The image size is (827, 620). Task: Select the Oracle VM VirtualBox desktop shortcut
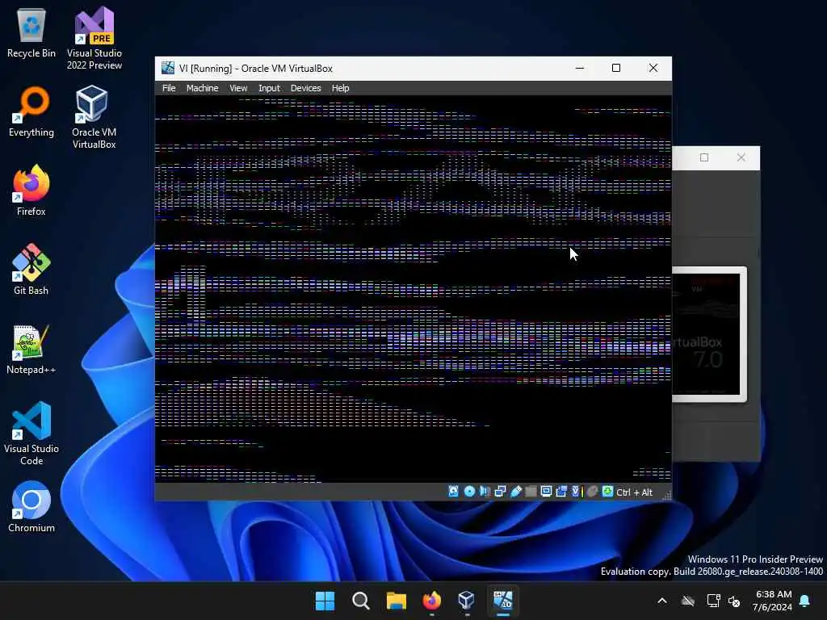coord(94,117)
